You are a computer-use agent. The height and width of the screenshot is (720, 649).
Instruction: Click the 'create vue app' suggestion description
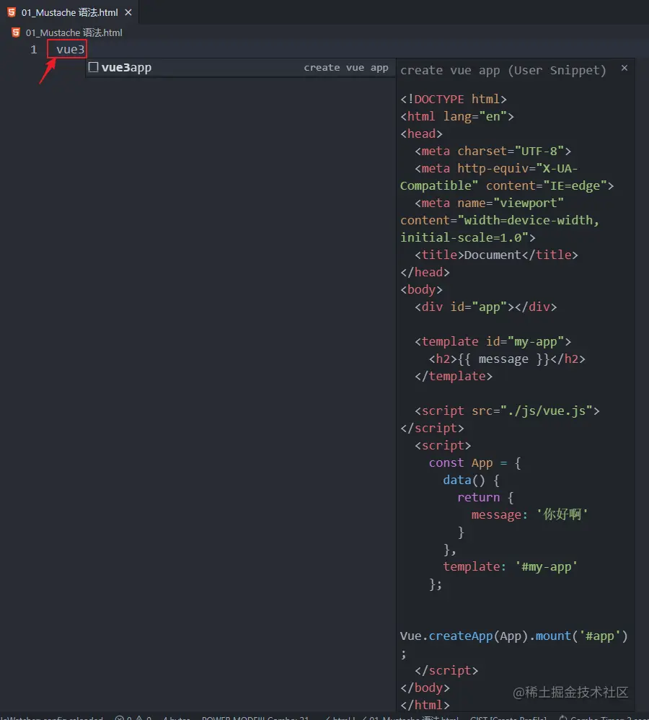click(346, 68)
